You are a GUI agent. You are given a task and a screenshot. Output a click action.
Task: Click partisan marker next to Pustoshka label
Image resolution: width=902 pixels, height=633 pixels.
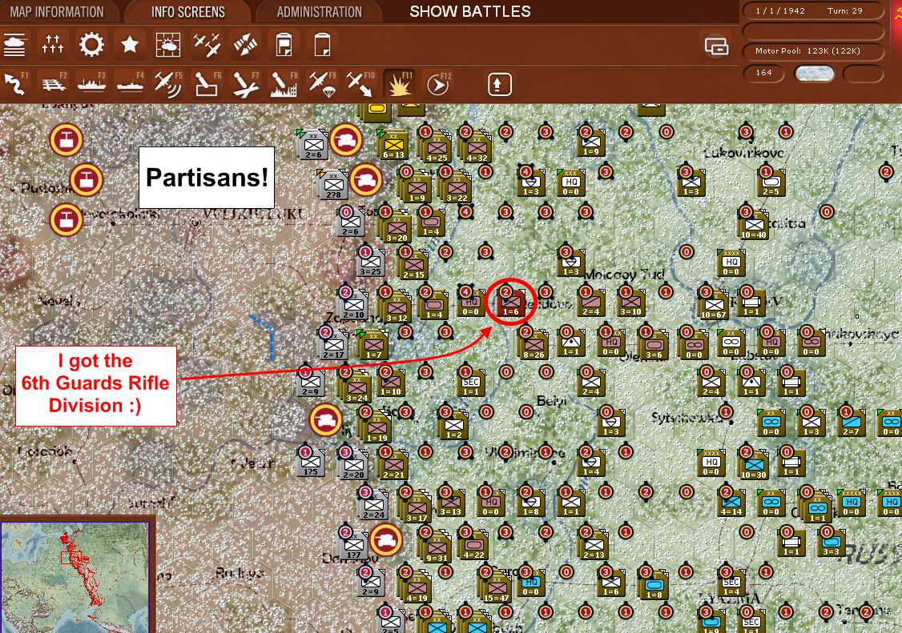87,180
